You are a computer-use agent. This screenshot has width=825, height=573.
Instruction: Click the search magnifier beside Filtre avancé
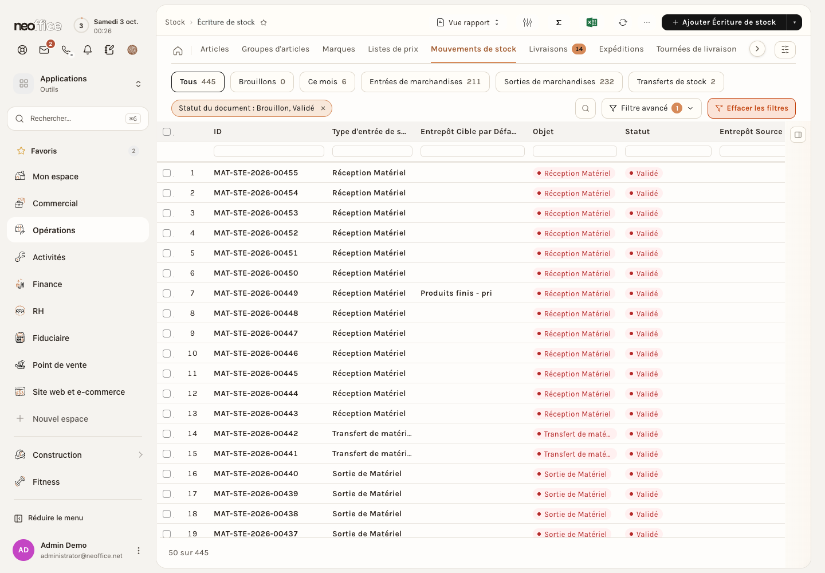[586, 108]
